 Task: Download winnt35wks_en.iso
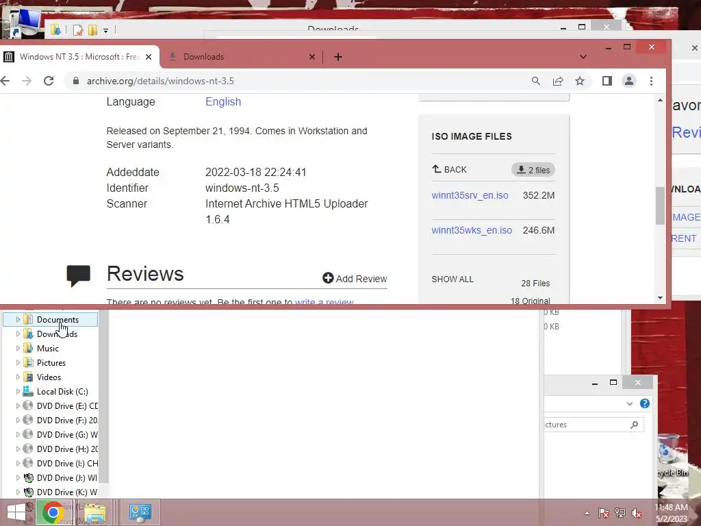click(x=472, y=230)
